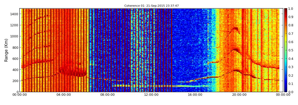Click the 04:00:00 time axis label
The width and height of the screenshot is (298, 105).
64,95
